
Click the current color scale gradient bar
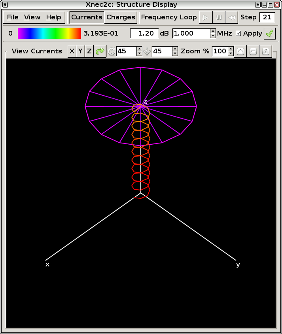(49, 33)
